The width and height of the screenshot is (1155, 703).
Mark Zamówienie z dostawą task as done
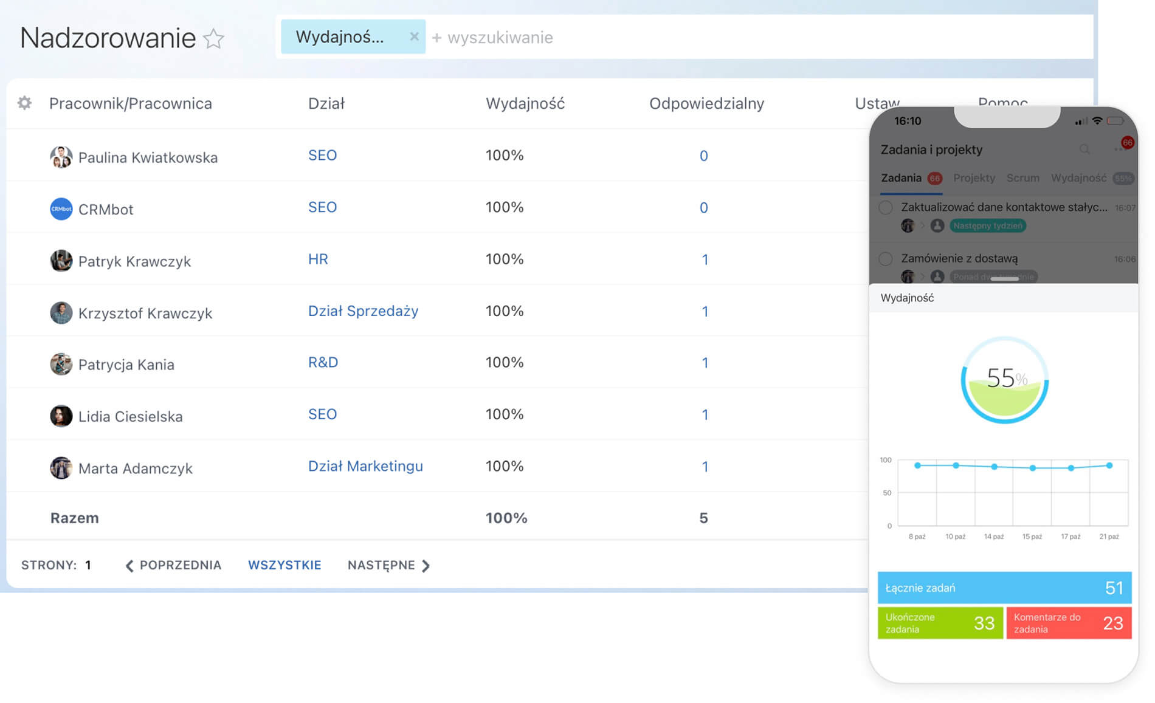point(886,259)
